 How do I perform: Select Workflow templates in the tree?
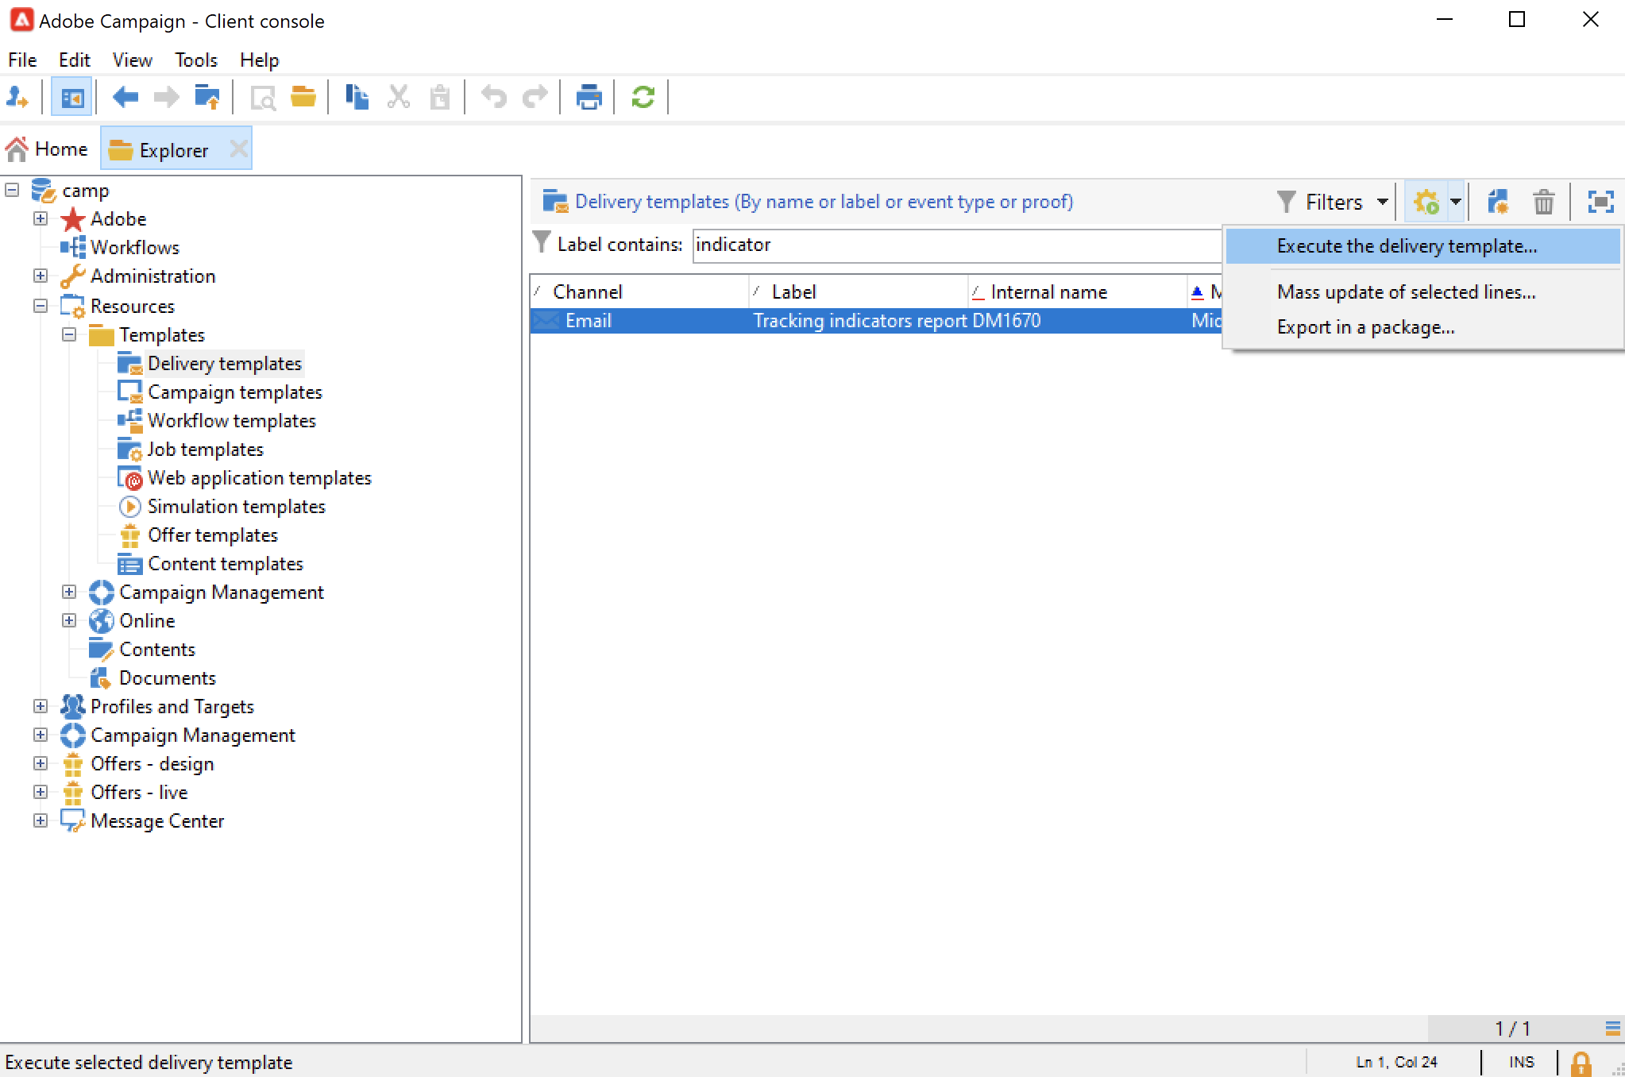[231, 421]
